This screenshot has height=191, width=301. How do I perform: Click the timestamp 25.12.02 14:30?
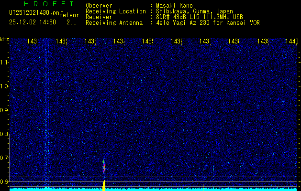[x=33, y=22]
